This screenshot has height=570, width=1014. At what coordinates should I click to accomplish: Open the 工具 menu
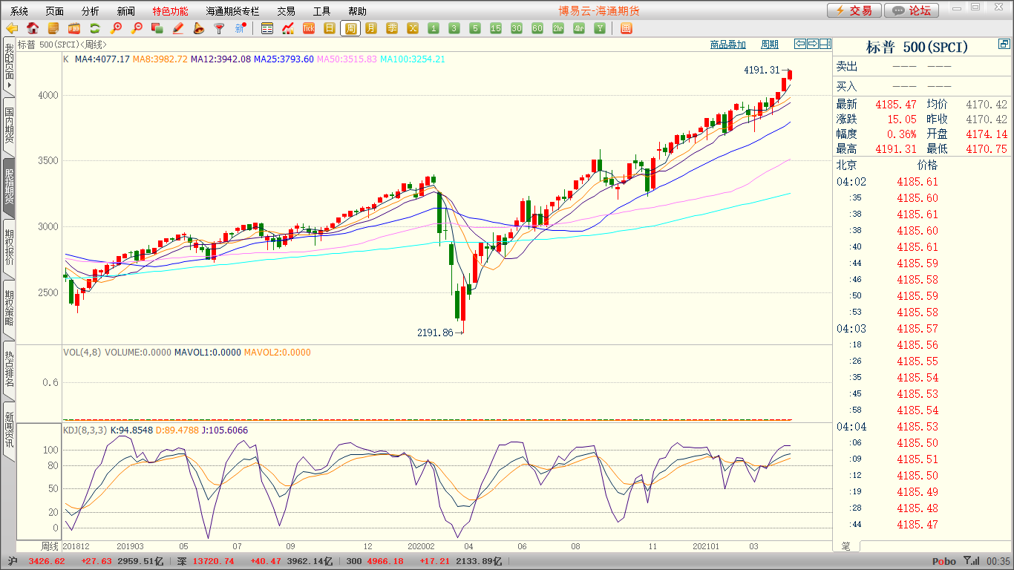(x=322, y=11)
